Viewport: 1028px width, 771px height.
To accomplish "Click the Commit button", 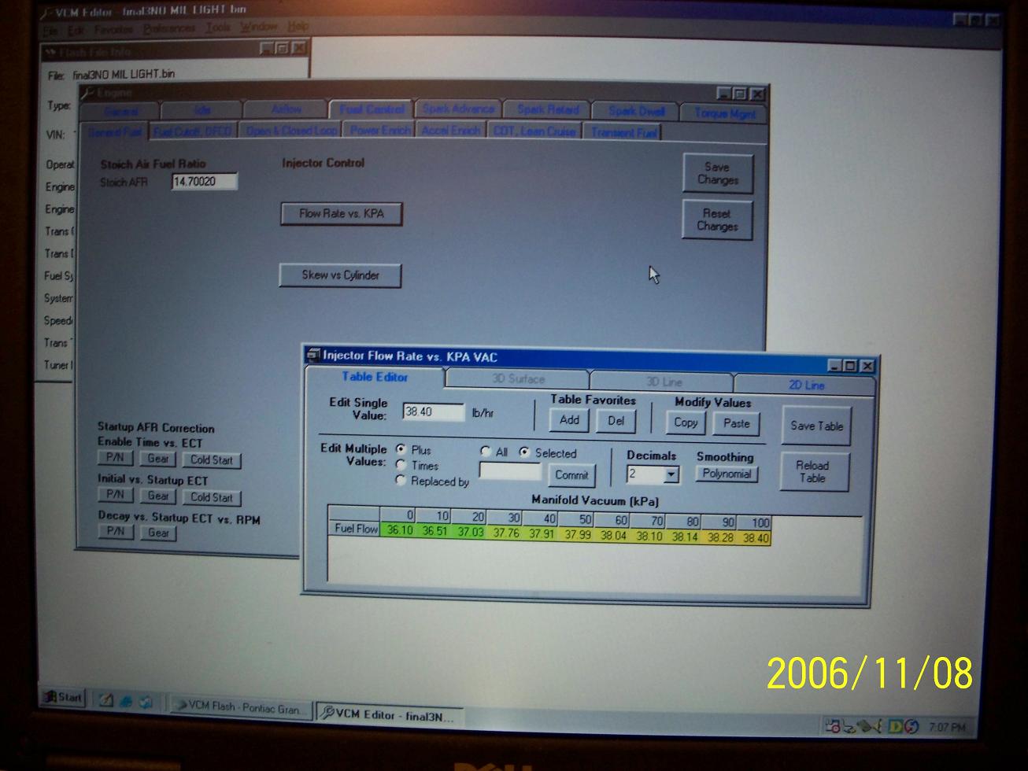I will 571,474.
